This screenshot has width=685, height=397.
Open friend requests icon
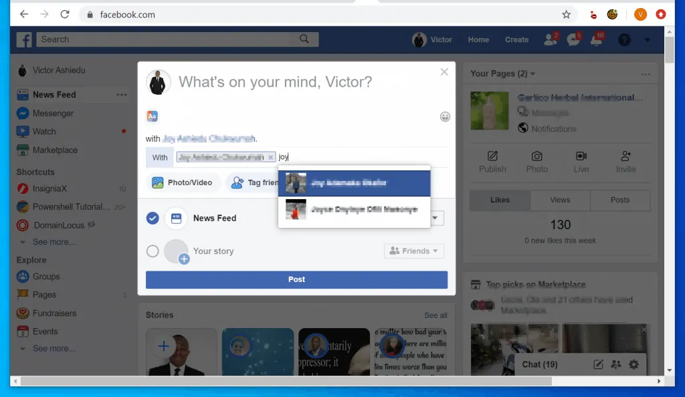coord(551,39)
